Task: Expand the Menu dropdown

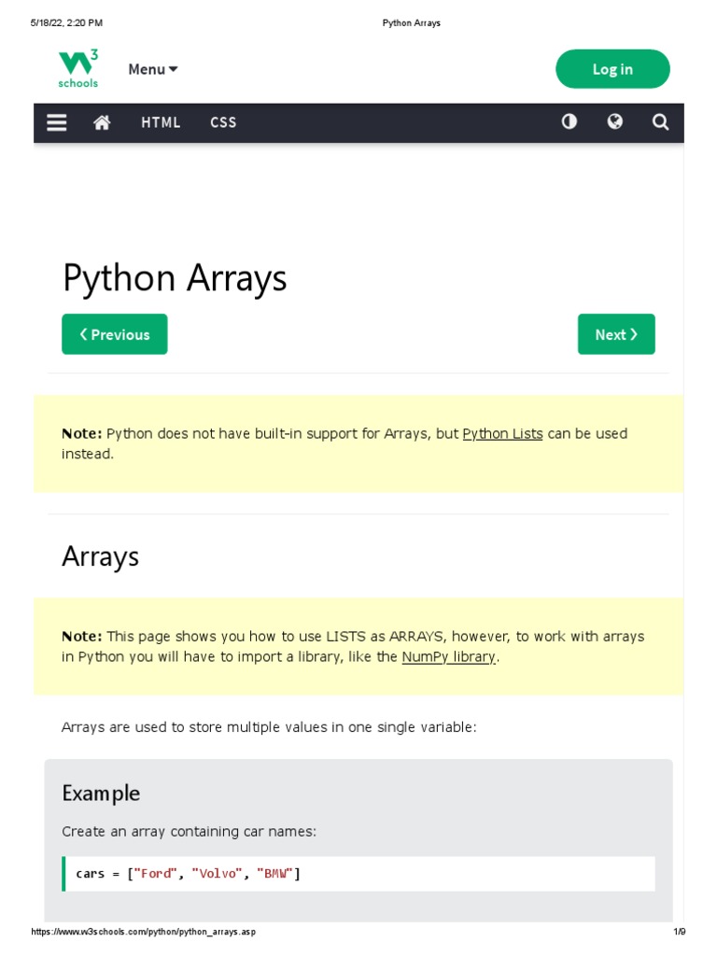Action: pos(152,69)
